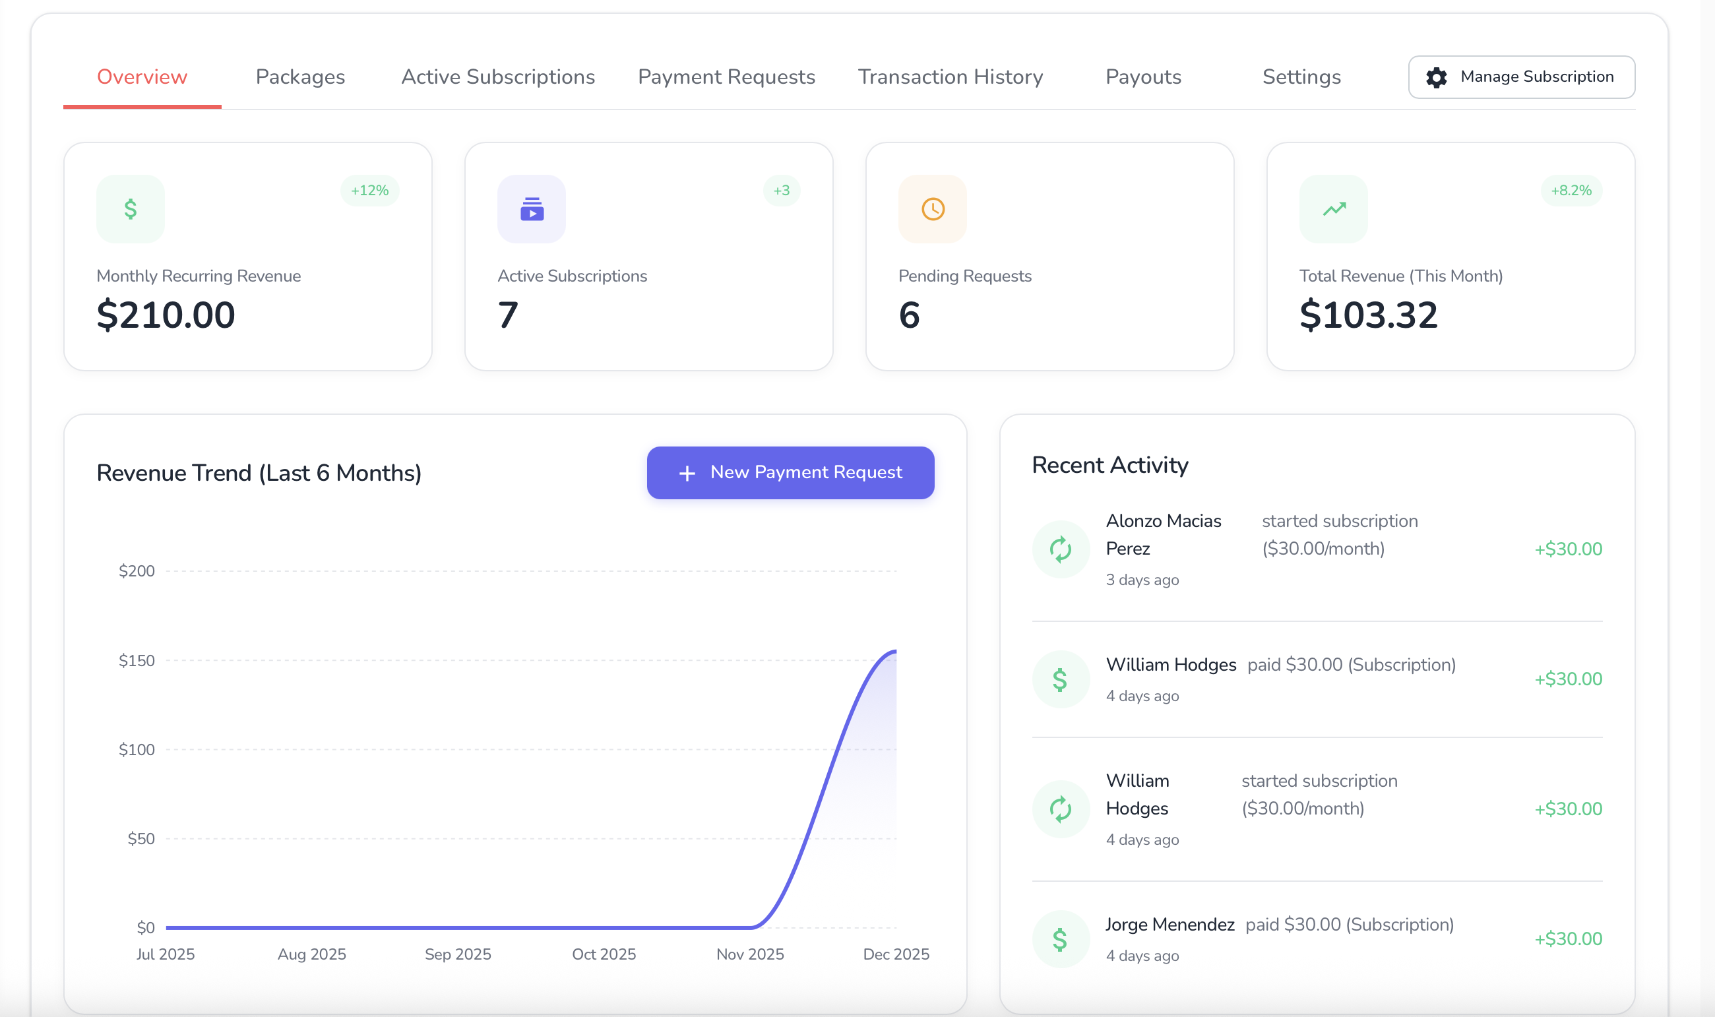Open the Payment Requests section

tap(726, 77)
